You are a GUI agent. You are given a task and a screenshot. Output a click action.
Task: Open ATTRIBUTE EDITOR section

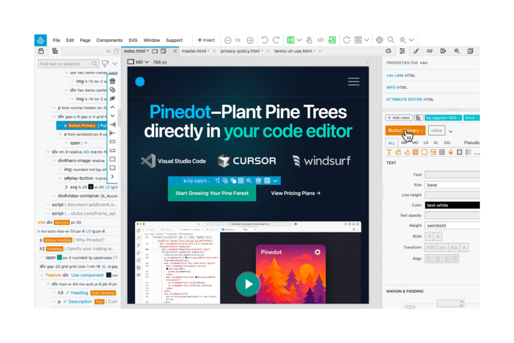pyautogui.click(x=410, y=99)
